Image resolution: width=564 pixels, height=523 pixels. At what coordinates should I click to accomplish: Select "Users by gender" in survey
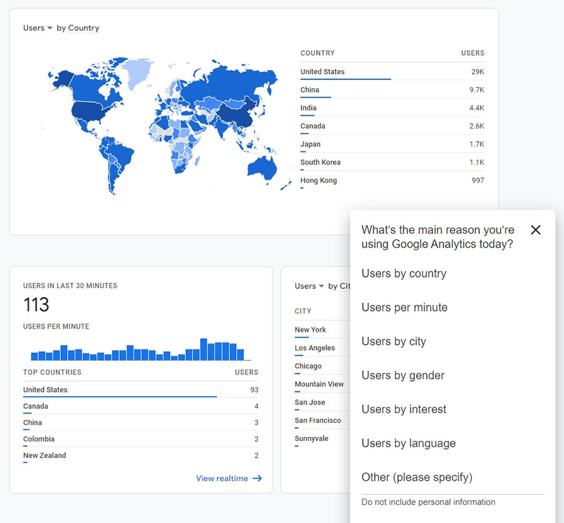[x=402, y=375]
